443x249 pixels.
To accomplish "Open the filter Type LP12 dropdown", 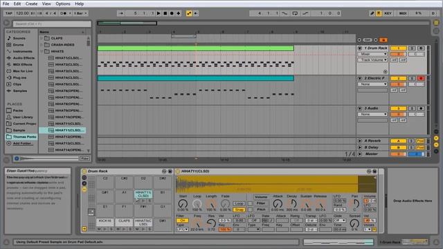I will 182,230.
